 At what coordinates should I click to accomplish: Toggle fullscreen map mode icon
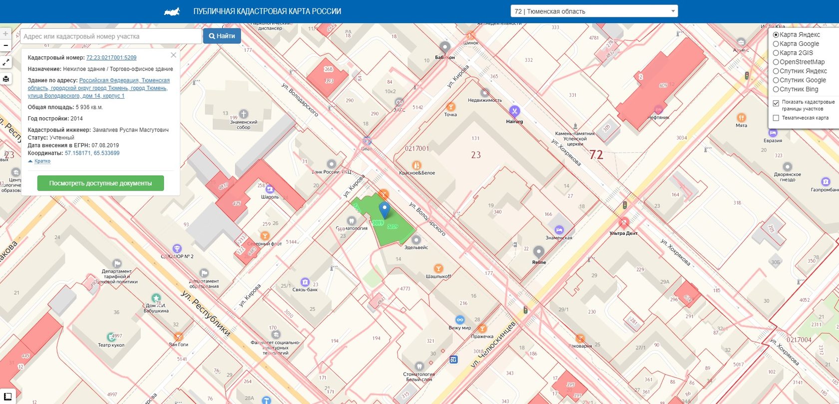pyautogui.click(x=5, y=63)
